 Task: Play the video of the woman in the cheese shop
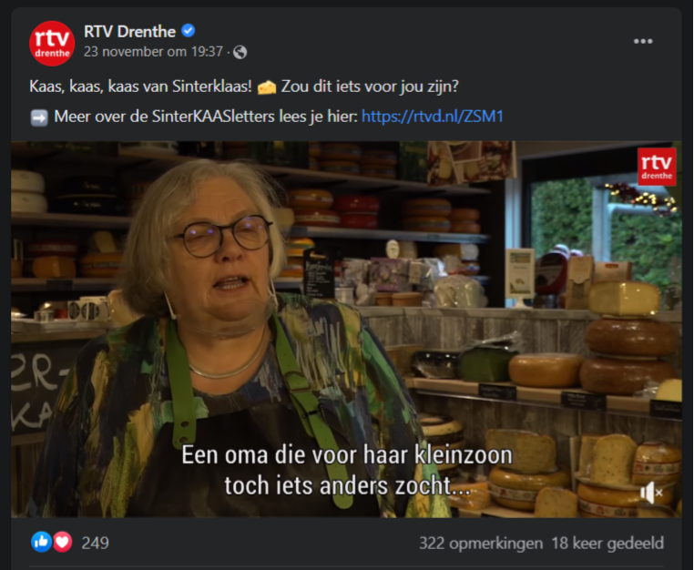346,330
